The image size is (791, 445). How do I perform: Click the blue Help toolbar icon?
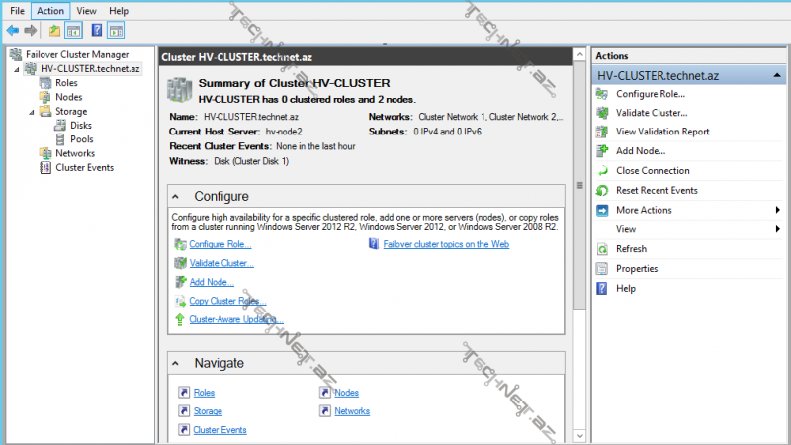click(96, 31)
